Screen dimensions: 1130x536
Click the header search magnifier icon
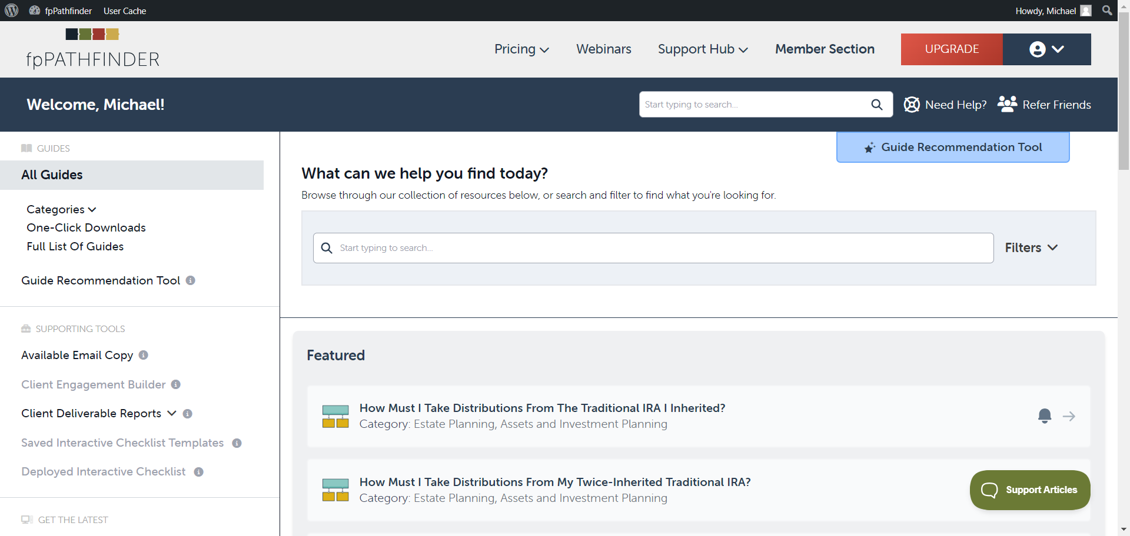[x=877, y=105]
